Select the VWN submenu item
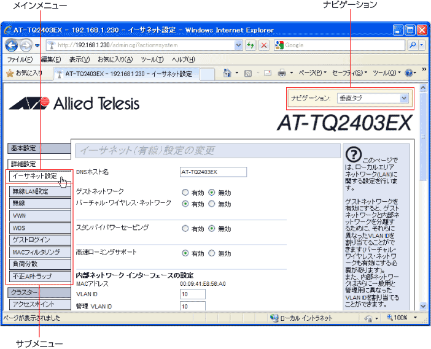This screenshot has width=431, height=349. [40, 216]
